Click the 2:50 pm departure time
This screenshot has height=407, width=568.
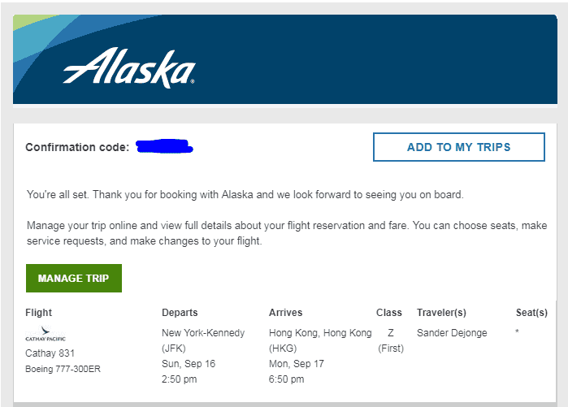[180, 379]
